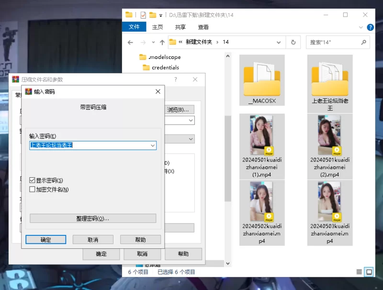Switch to large icons view in status bar
The width and height of the screenshot is (383, 290).
369,272
